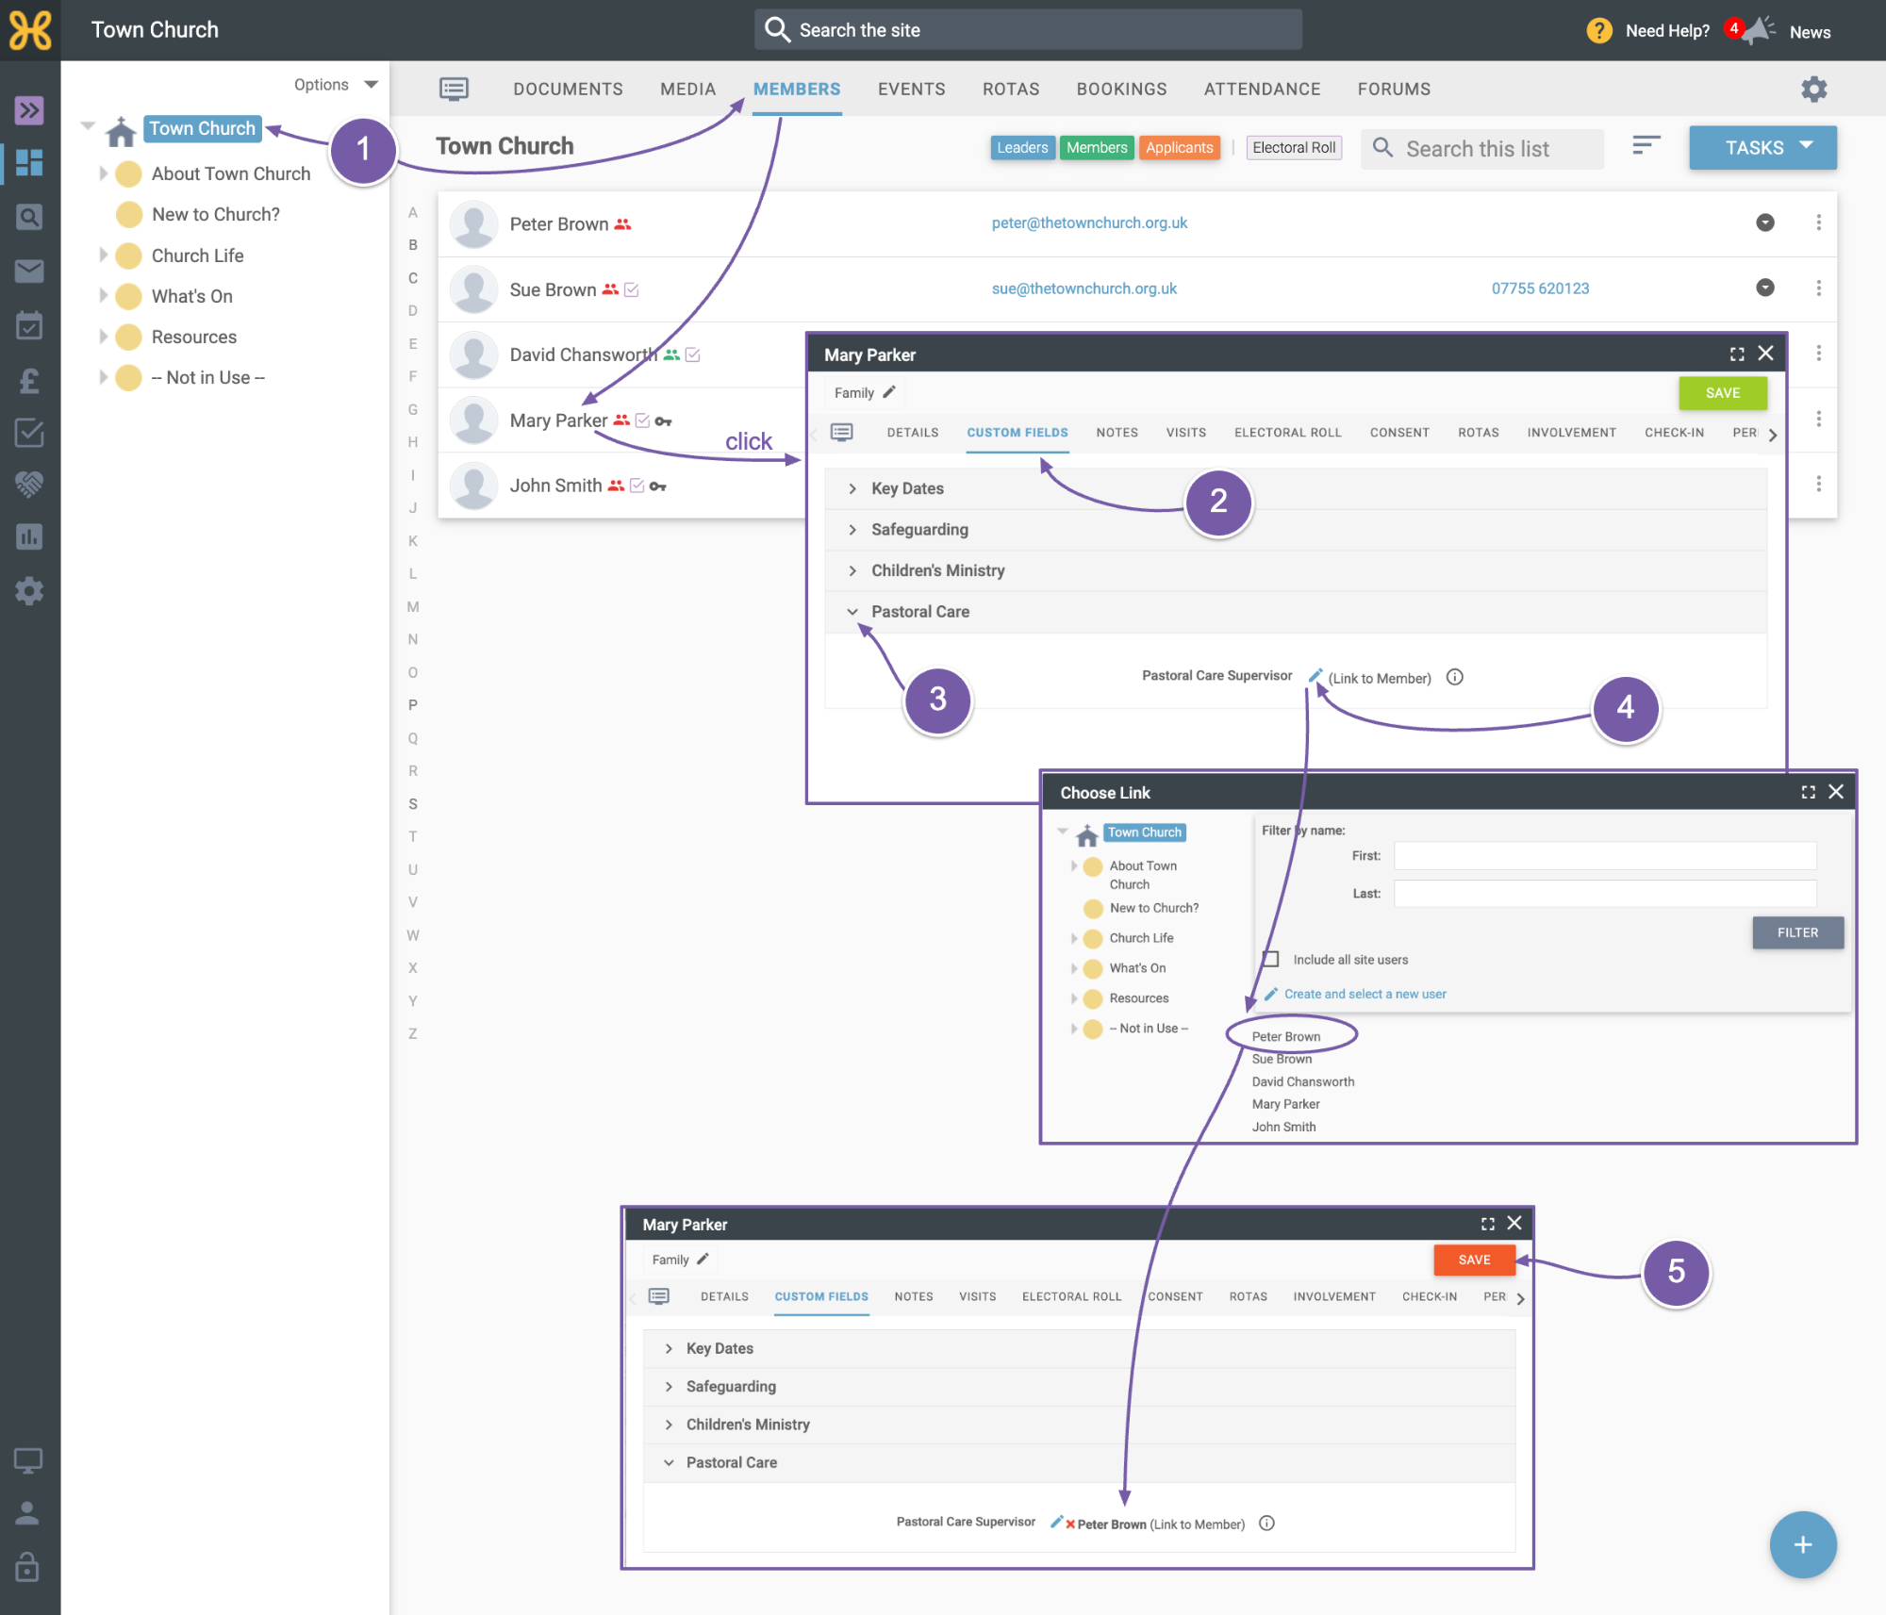Open the News megaphone icon

point(1759,30)
